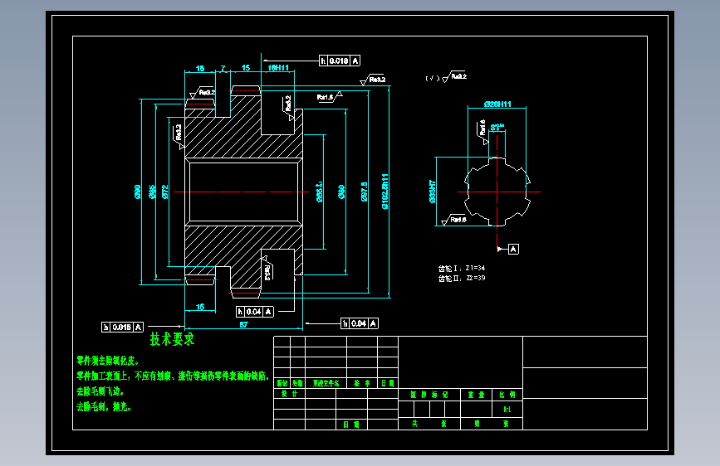Click the Ø33H7 spline dimension

432,192
